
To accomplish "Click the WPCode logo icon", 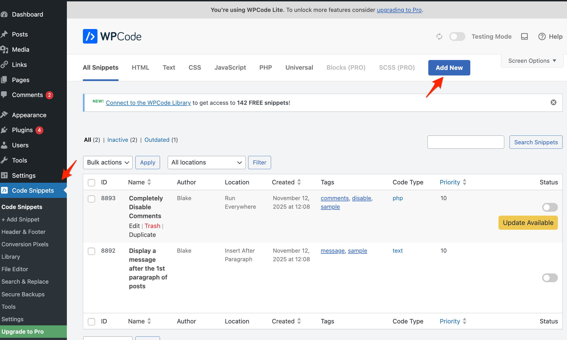I will coord(90,36).
